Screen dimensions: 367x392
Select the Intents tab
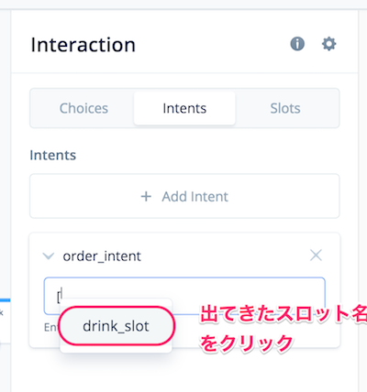(184, 108)
